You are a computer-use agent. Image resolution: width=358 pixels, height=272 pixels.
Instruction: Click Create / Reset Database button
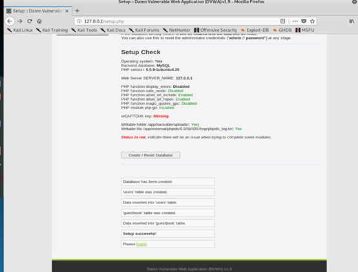(151, 155)
